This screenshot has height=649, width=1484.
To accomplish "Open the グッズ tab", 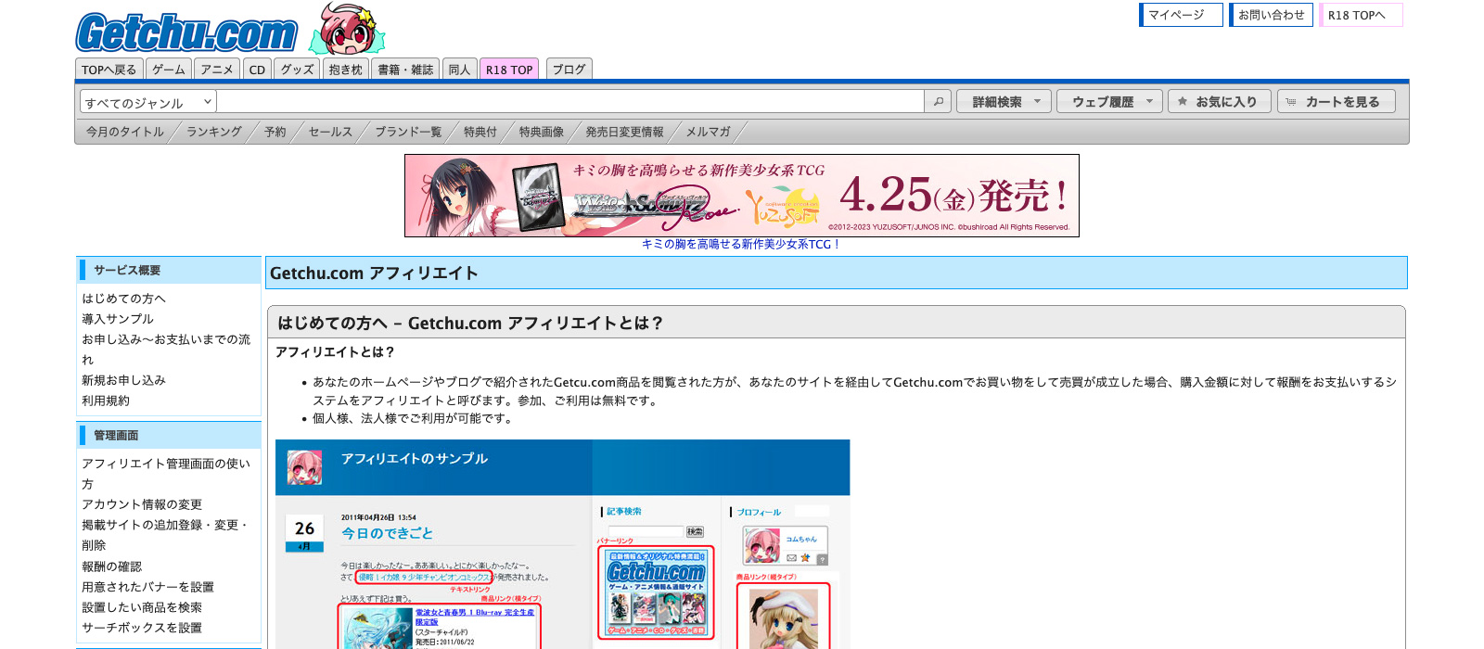I will [297, 70].
